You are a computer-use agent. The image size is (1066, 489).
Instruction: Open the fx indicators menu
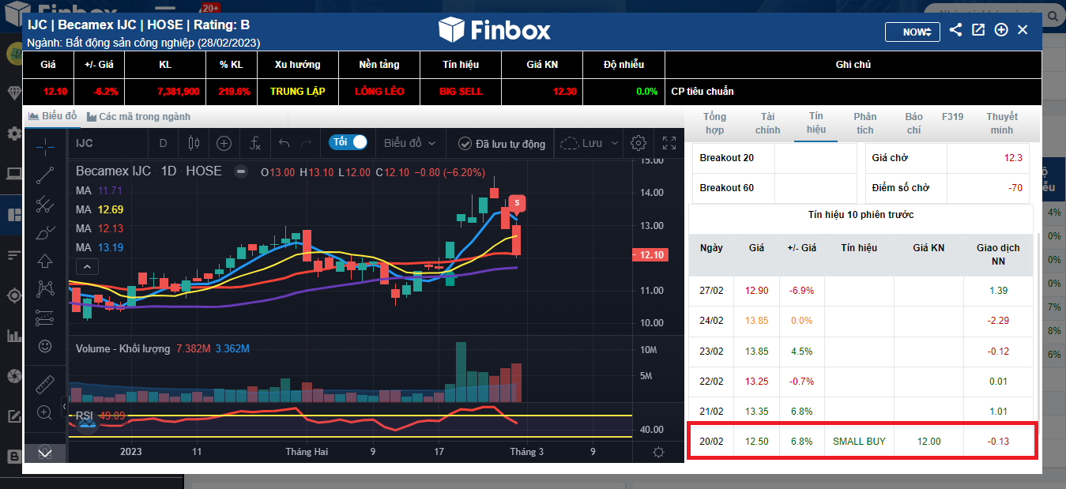255,143
